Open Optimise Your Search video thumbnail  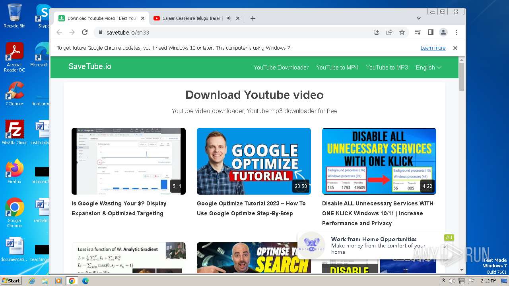click(x=254, y=258)
